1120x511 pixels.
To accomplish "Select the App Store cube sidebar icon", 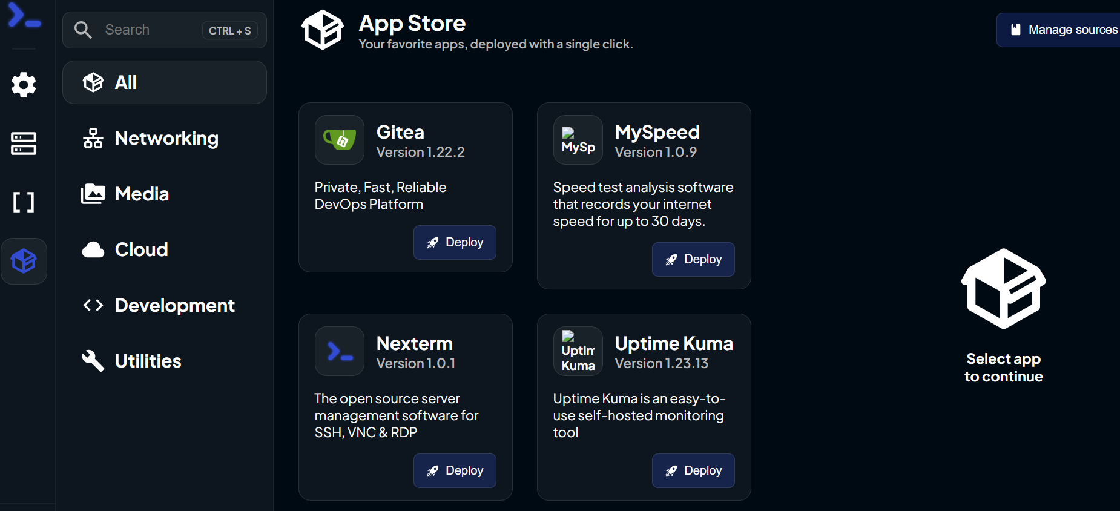I will click(24, 261).
